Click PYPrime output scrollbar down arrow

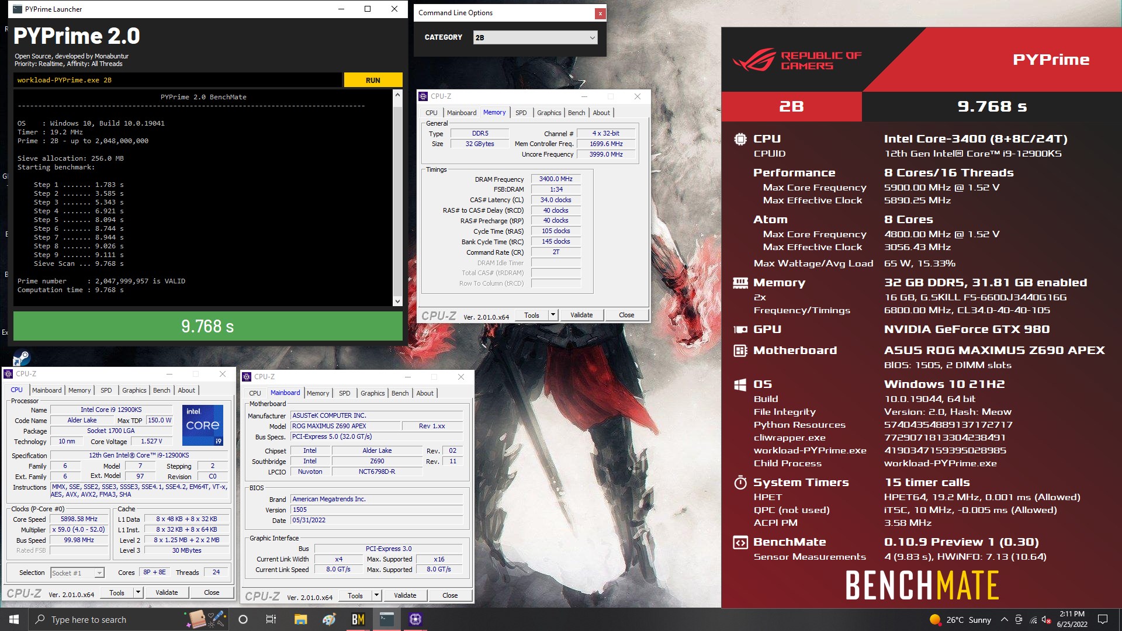(398, 301)
